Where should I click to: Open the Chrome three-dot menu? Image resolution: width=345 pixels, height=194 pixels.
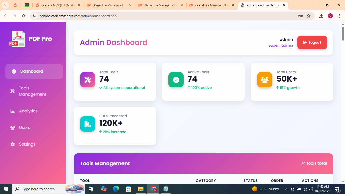point(339,16)
